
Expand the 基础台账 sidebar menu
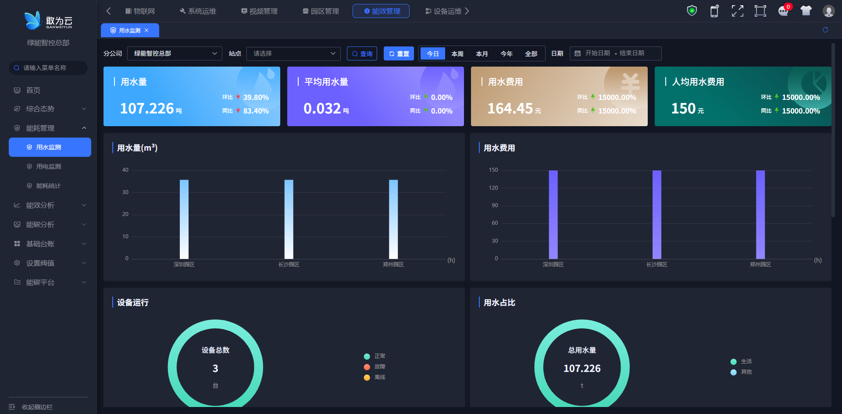[x=50, y=244]
